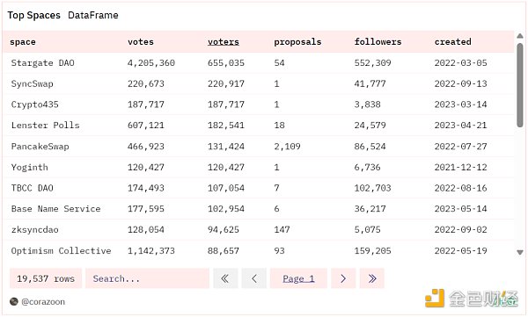Click the 19,537 rows count button
Image resolution: width=528 pixels, height=317 pixels.
(46, 278)
